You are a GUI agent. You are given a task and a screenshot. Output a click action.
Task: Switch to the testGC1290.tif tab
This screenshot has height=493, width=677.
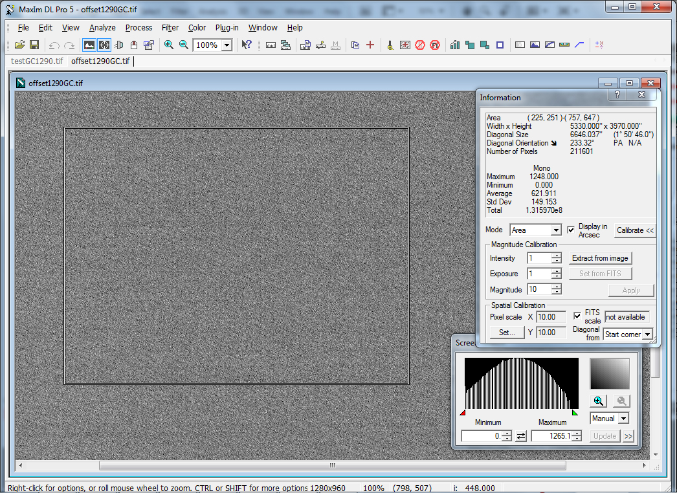(x=37, y=61)
